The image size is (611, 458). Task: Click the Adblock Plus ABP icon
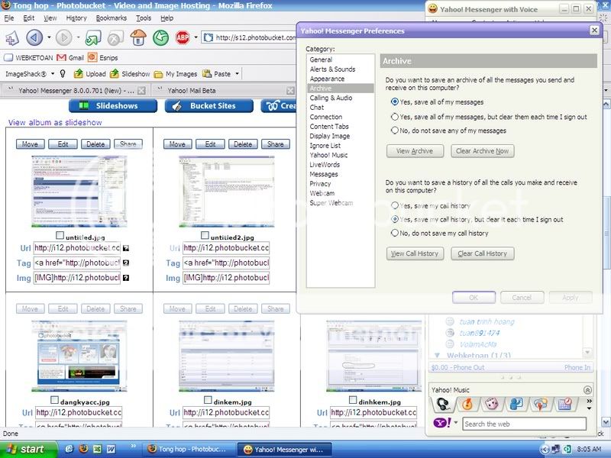(183, 37)
